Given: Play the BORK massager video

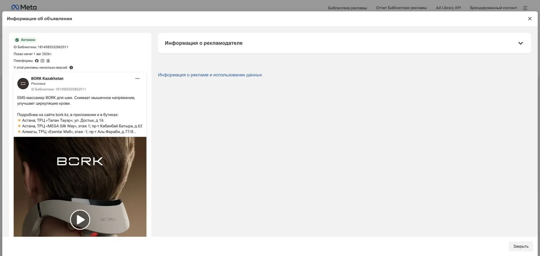Looking at the screenshot, I should [x=80, y=220].
